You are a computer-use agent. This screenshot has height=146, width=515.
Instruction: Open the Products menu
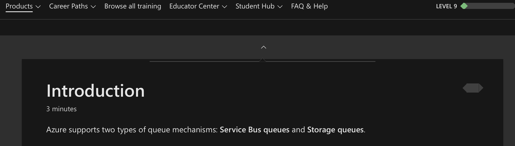(23, 6)
